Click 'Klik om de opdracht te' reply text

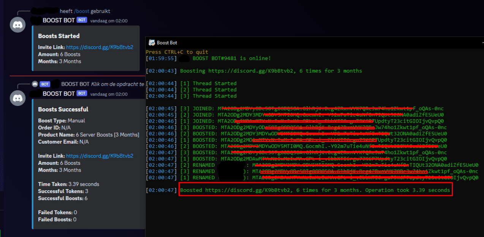tap(118, 84)
